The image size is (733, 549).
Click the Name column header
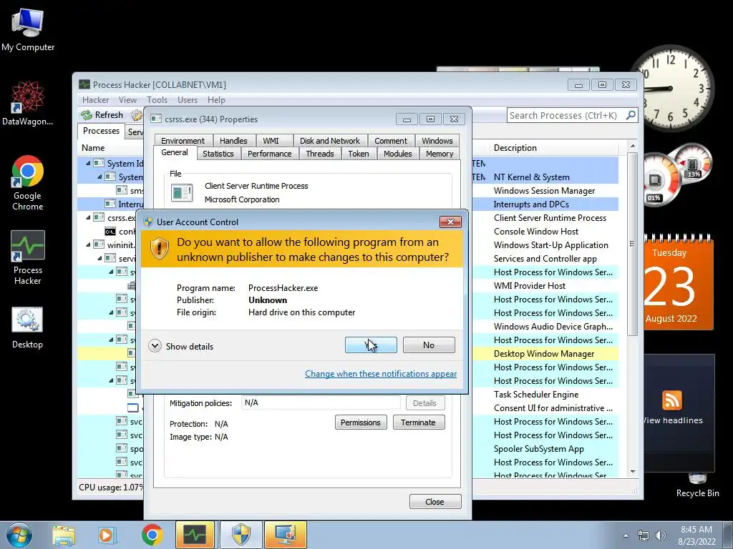pyautogui.click(x=110, y=147)
